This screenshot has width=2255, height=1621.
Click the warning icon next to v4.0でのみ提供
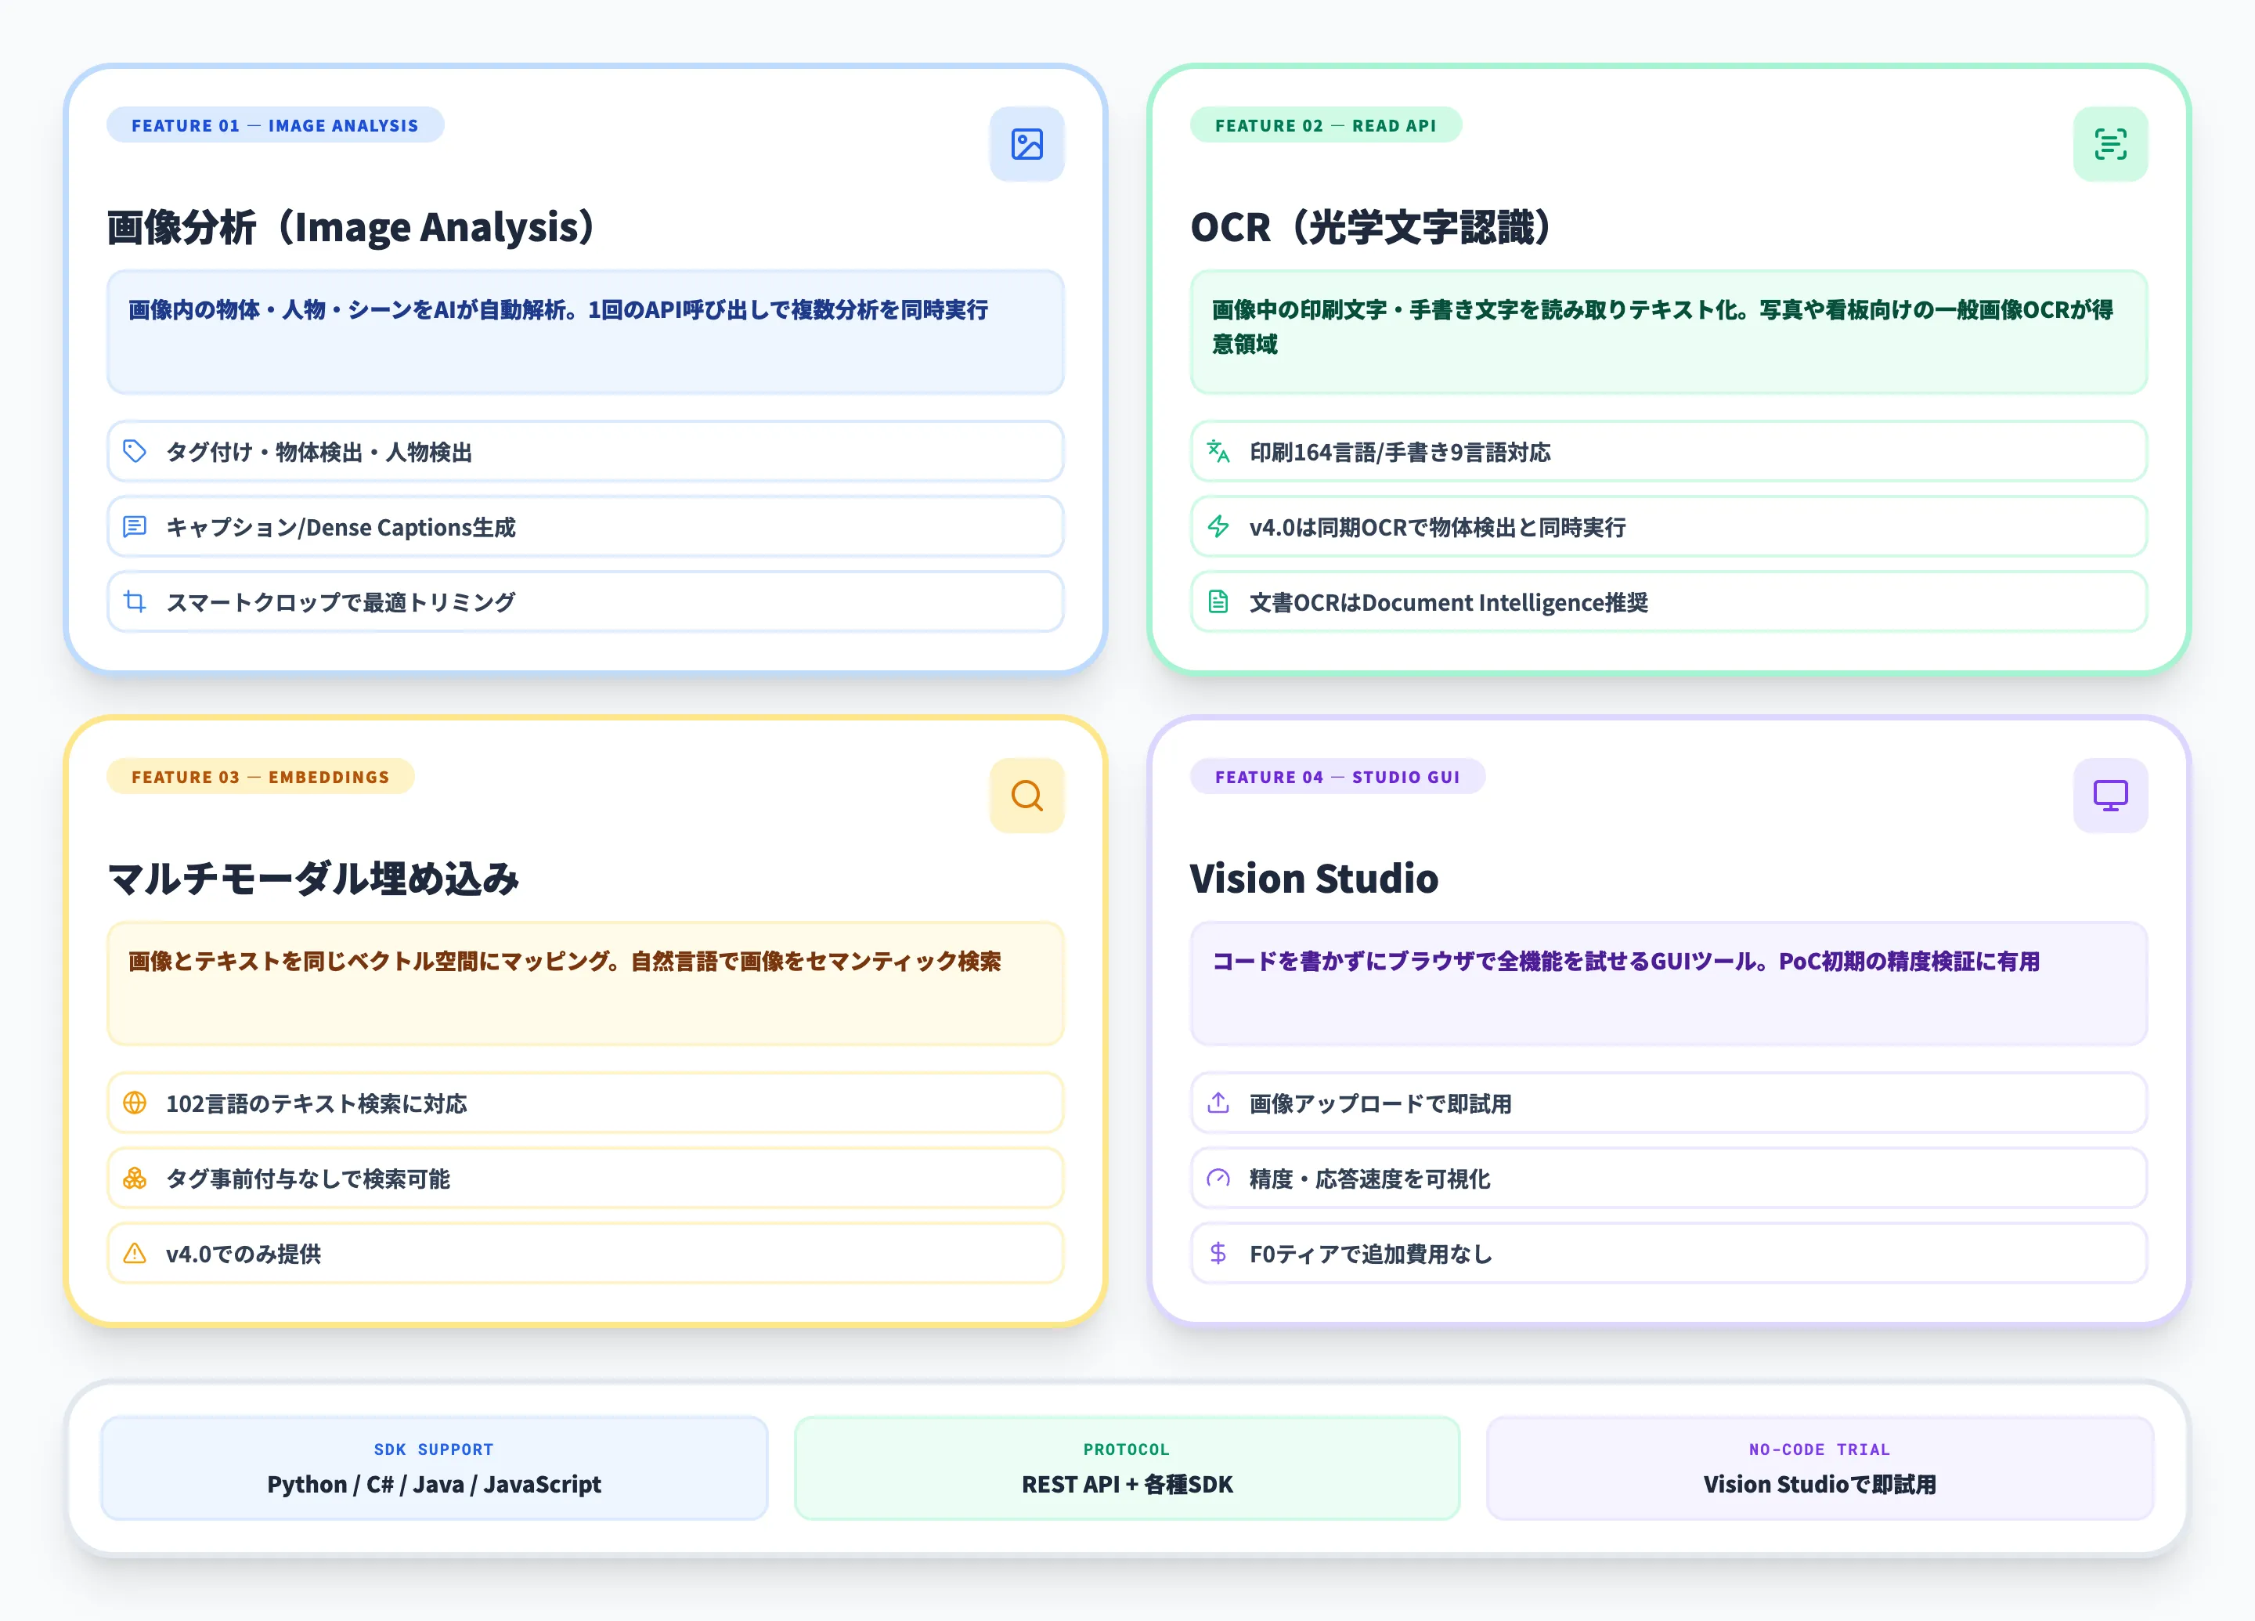[x=136, y=1254]
